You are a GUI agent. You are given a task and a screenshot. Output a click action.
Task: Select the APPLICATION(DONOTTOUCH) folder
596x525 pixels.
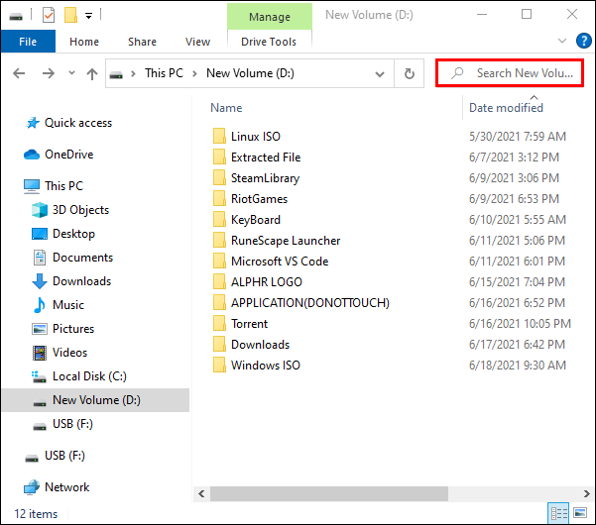310,303
